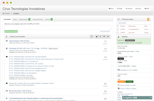Open checked Apresentação CRM Simples from 28 abr/21
Image resolution: width=154 pixels, height=101 pixels.
tap(21, 91)
